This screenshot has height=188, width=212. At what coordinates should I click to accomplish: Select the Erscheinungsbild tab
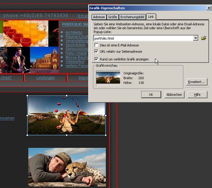pos(132,17)
